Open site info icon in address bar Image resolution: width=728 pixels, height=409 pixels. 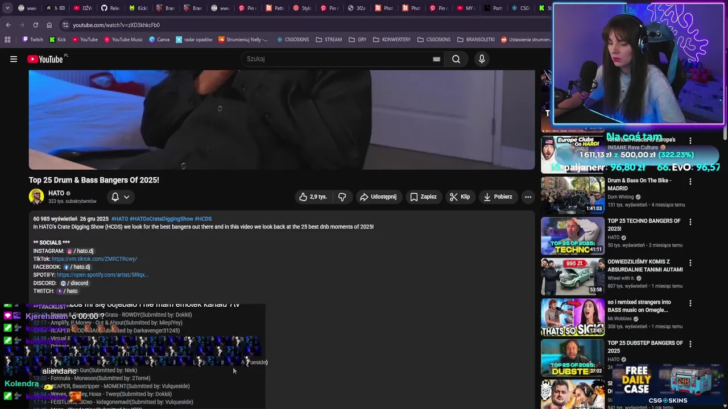click(x=65, y=25)
